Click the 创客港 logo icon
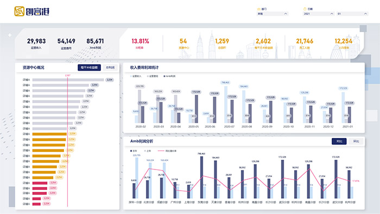The image size is (380, 214). [19, 11]
